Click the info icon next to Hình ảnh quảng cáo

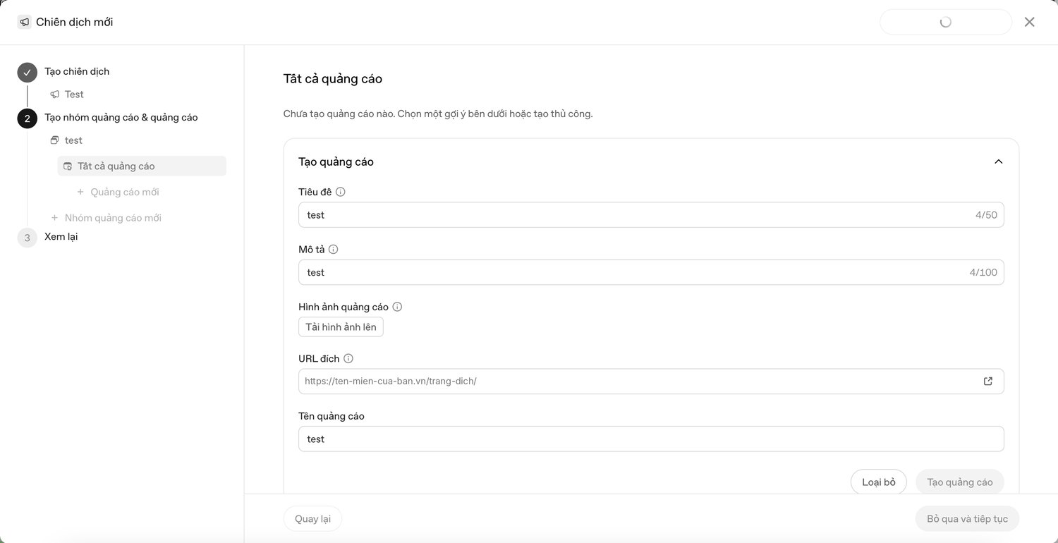click(397, 307)
